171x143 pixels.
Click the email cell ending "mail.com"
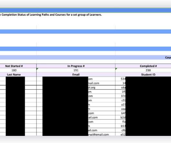click(76, 83)
